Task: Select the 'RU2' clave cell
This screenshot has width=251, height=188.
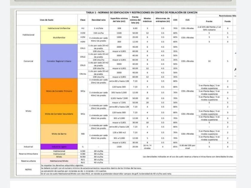Action: 82,162
